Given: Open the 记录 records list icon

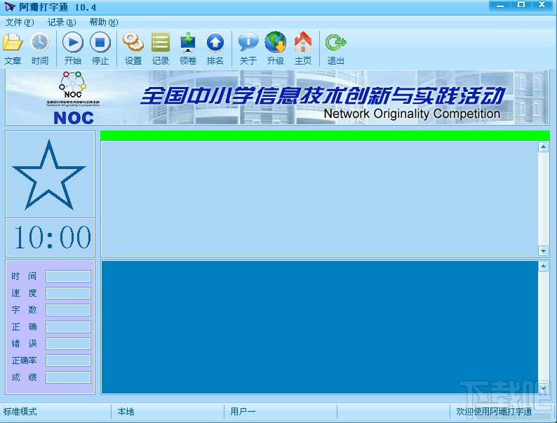Looking at the screenshot, I should point(161,43).
